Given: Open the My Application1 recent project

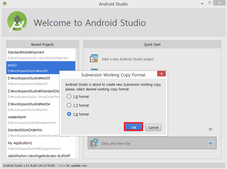Looking at the screenshot, I should pyautogui.click(x=41, y=146).
